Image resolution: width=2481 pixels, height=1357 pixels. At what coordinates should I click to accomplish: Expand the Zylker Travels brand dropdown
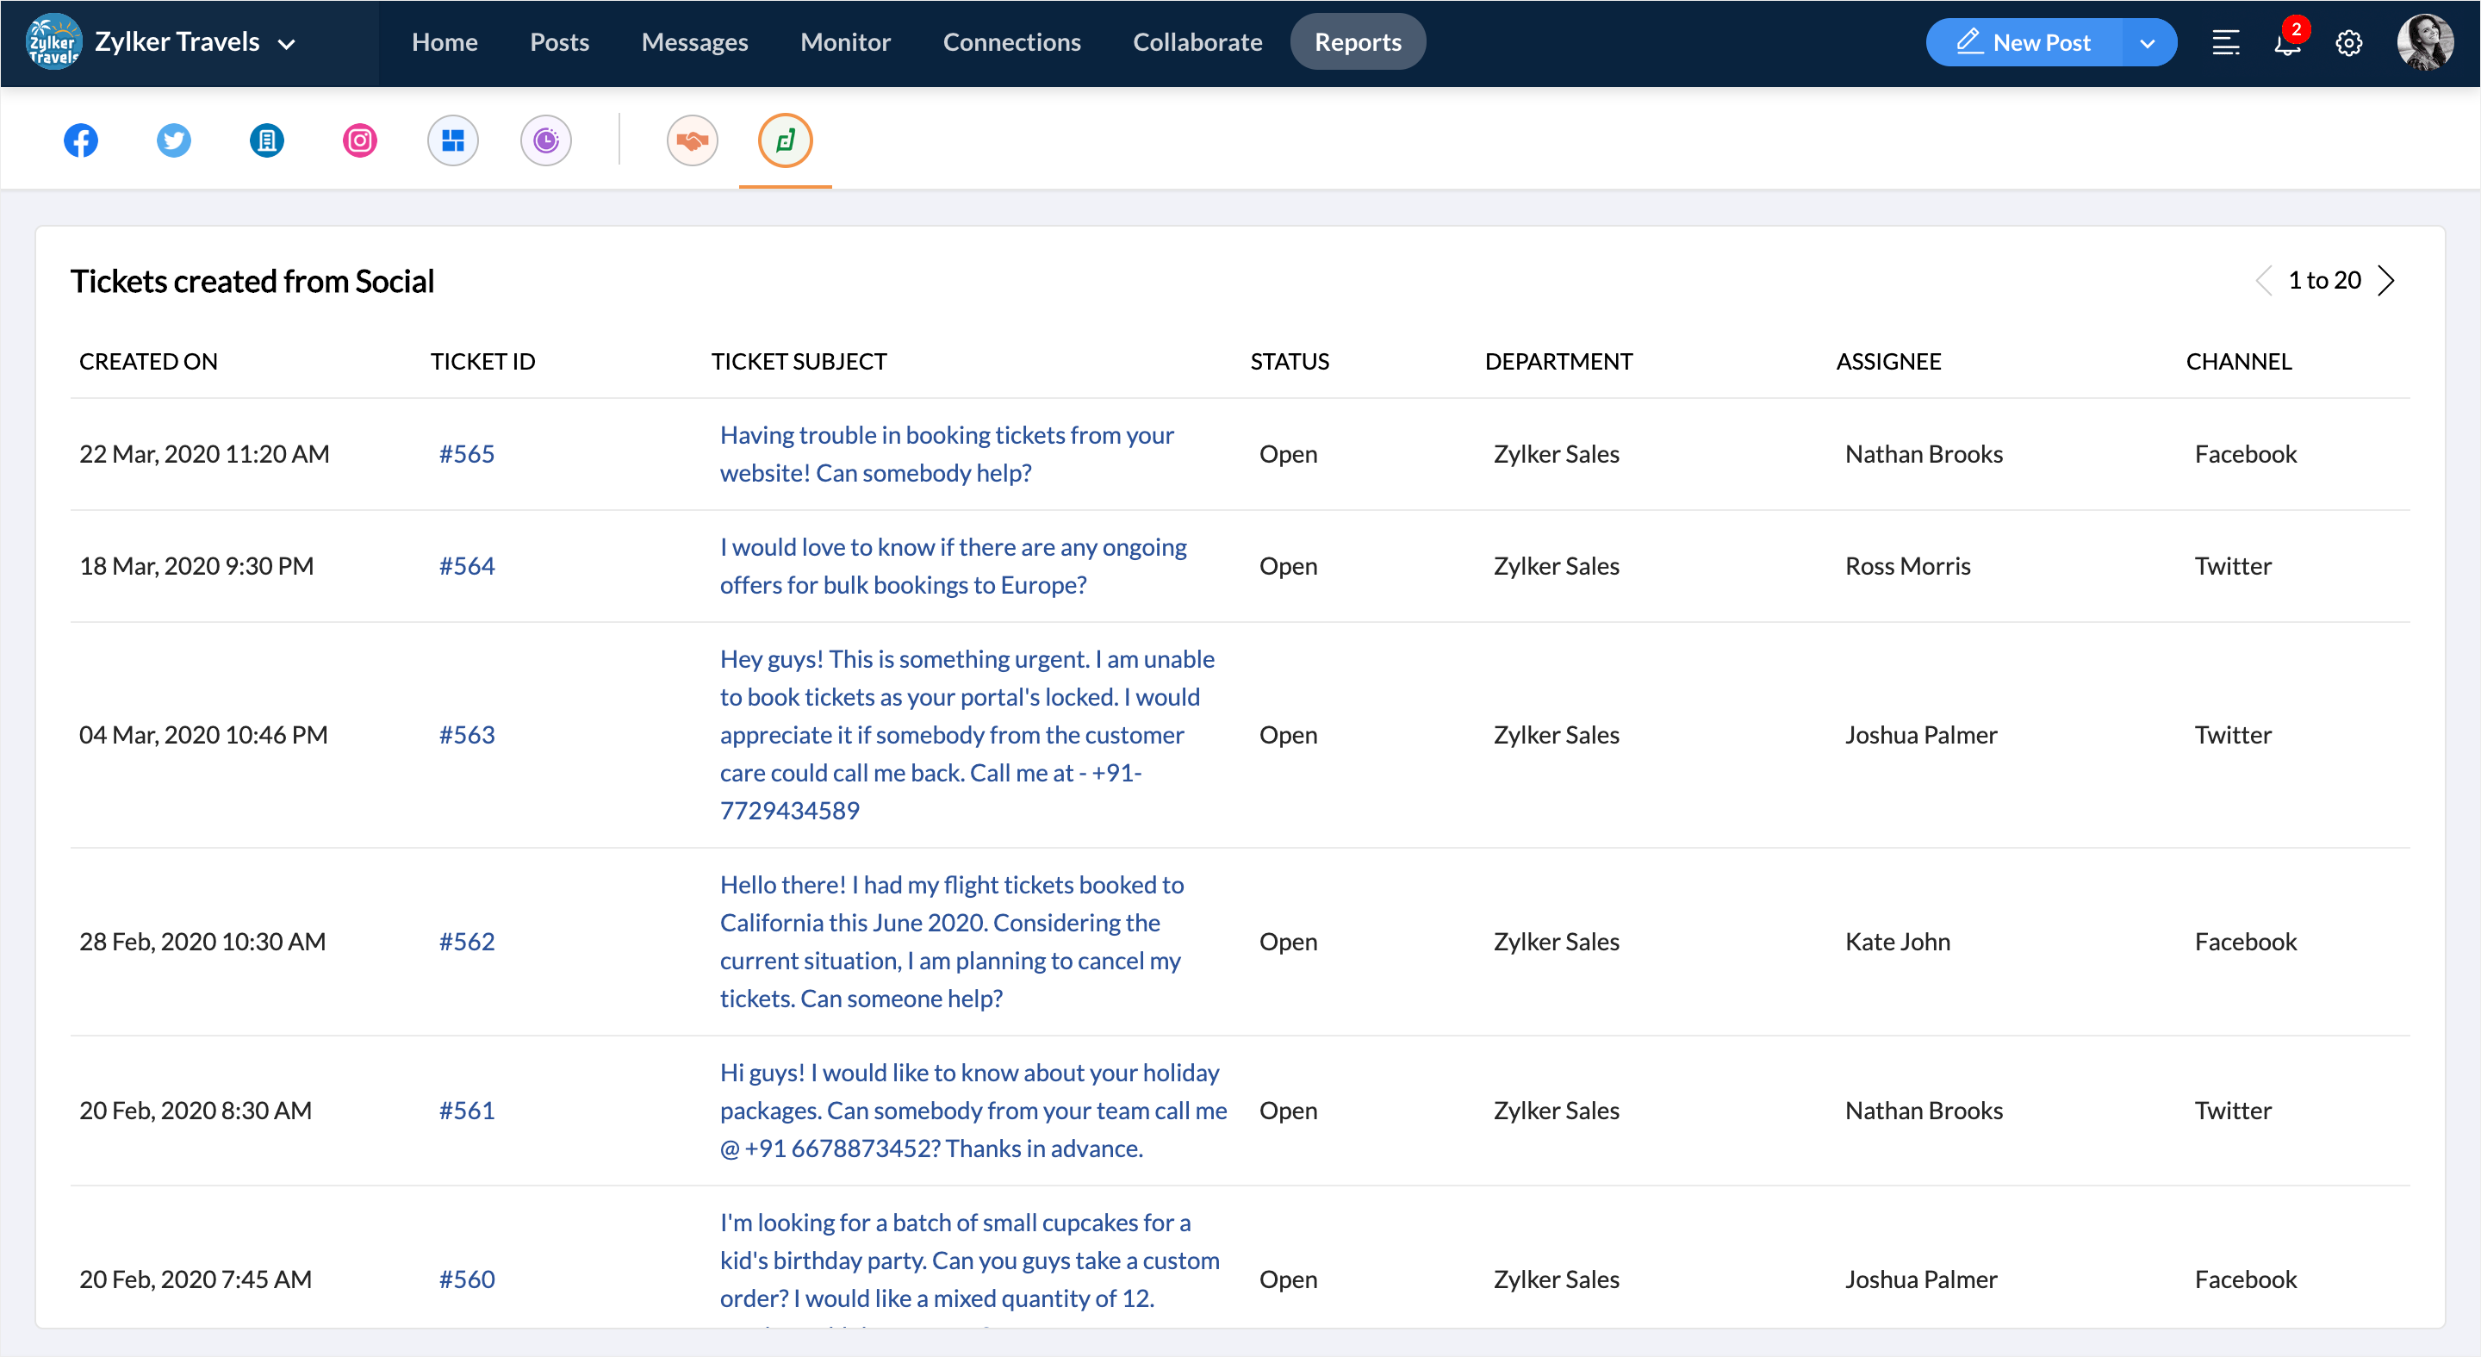coord(286,43)
